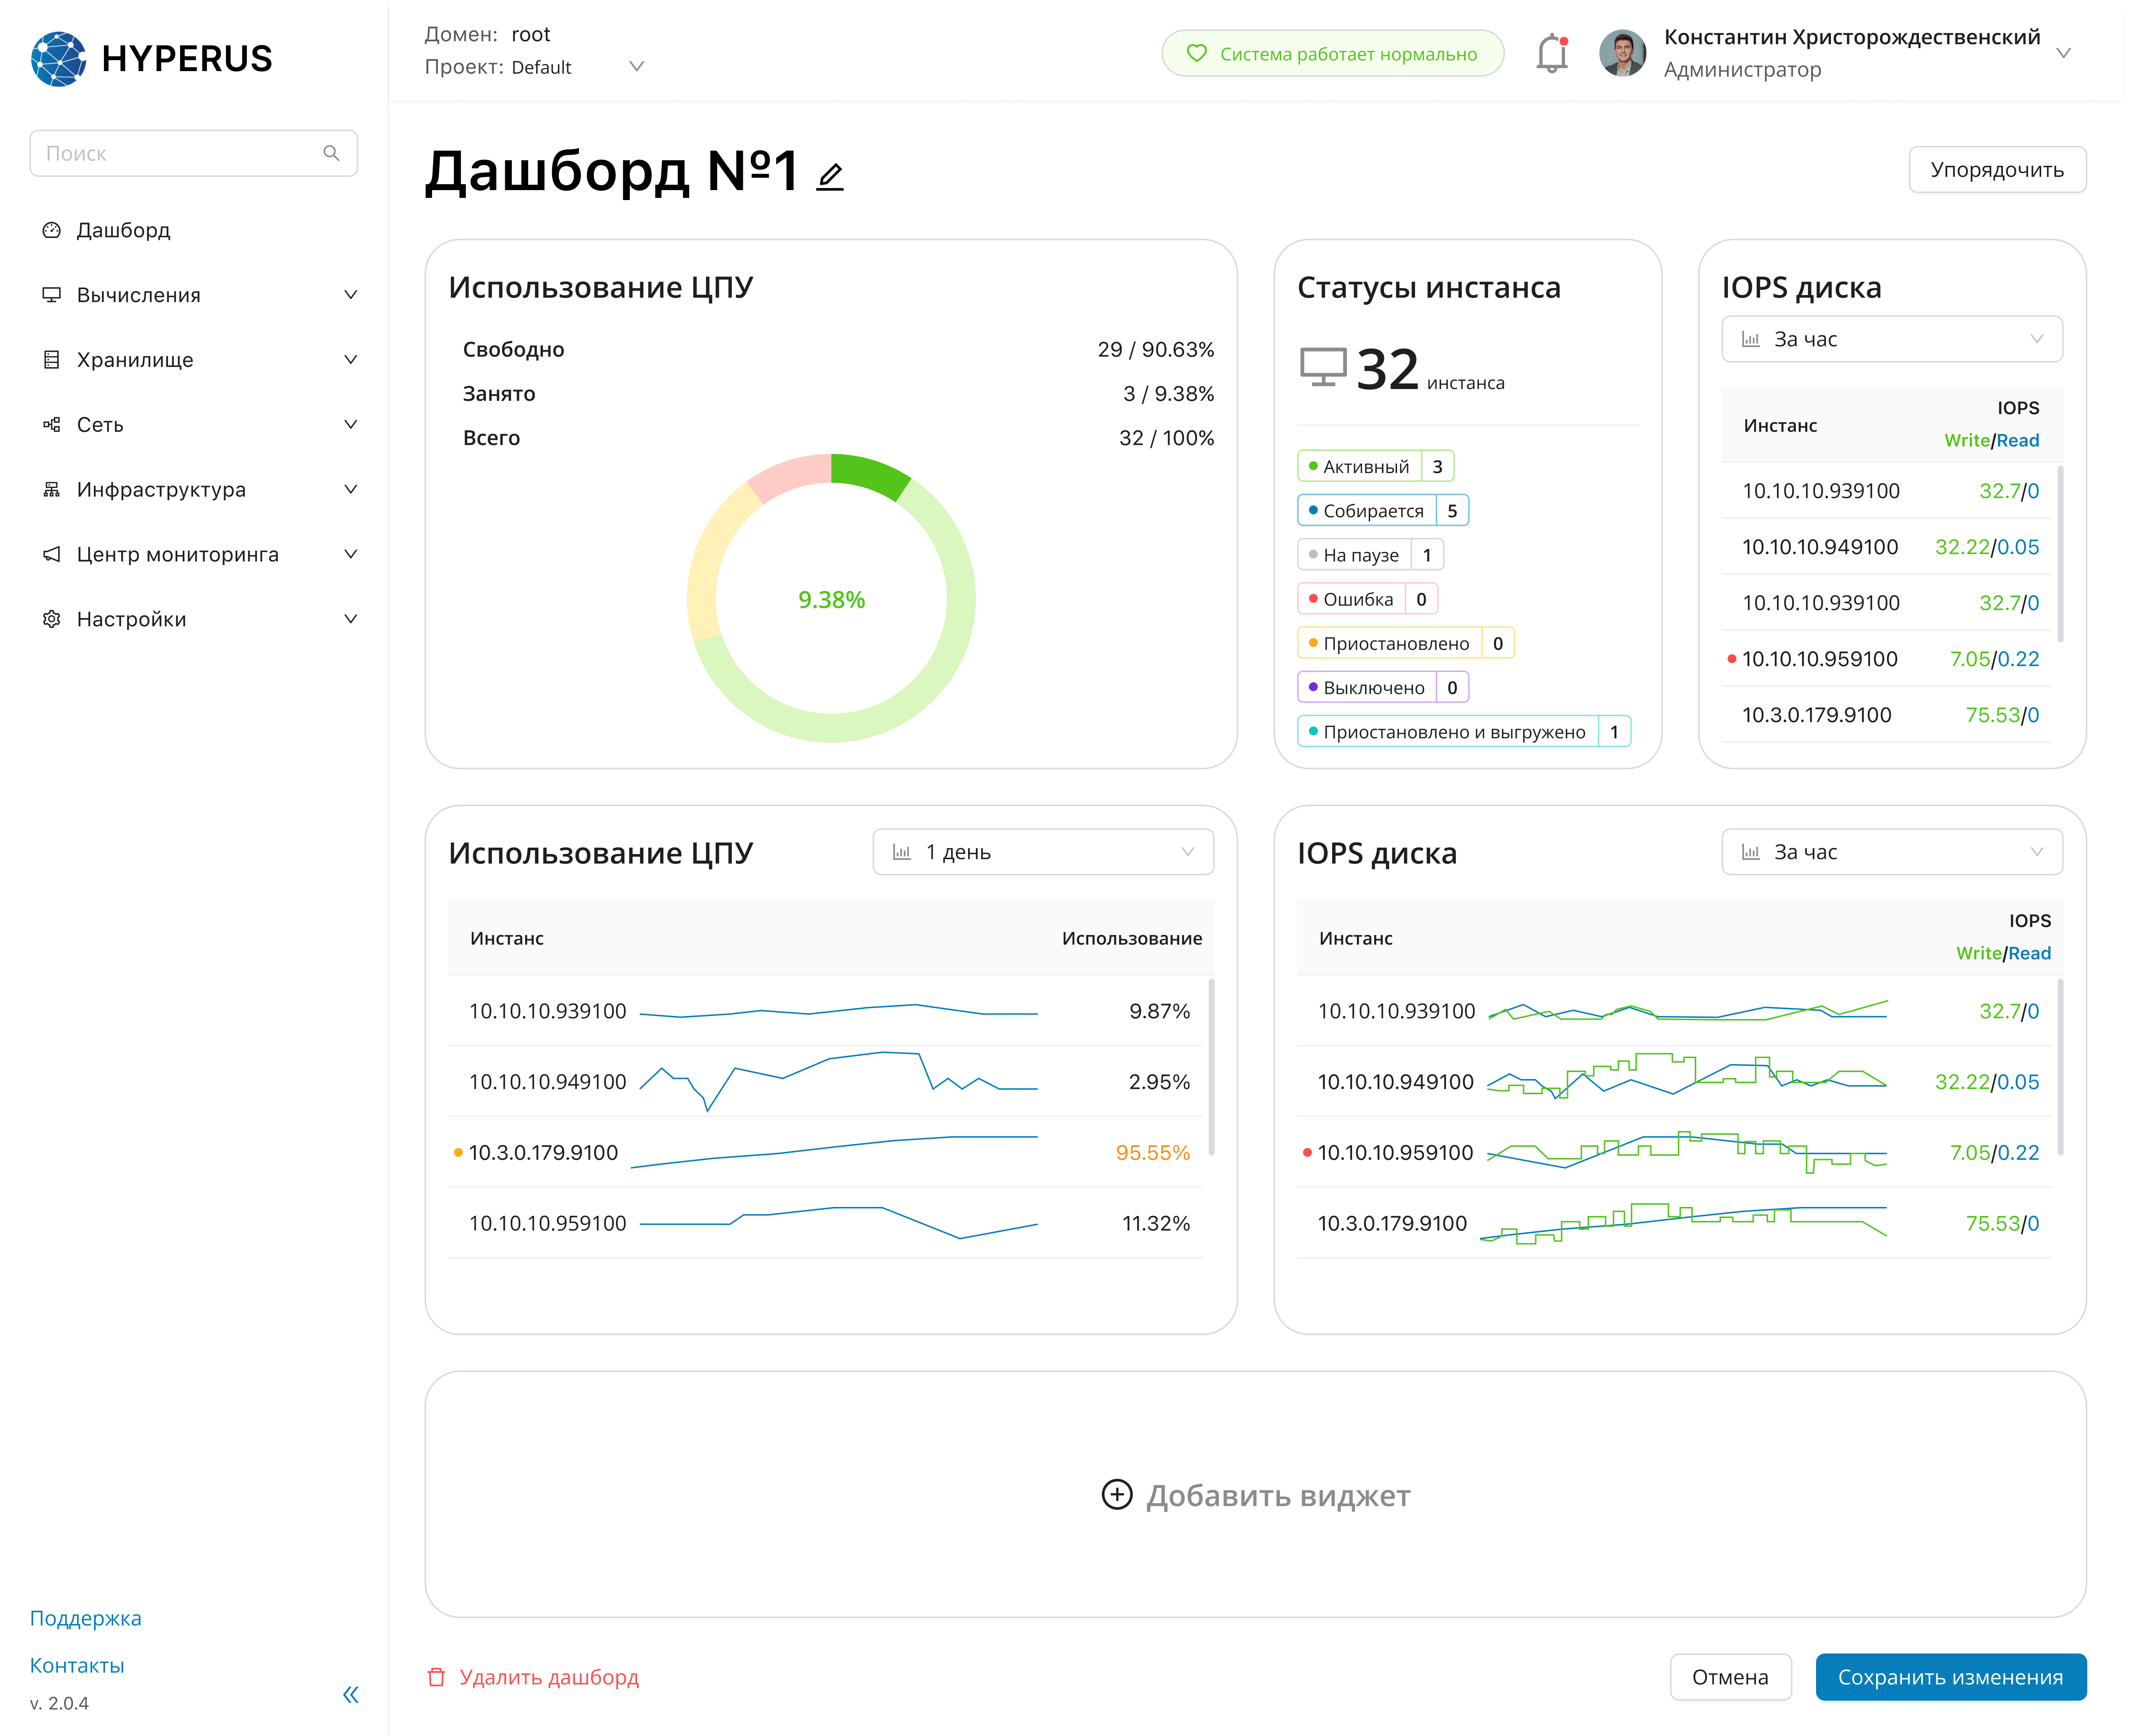
Task: Open the 1 день period dropdown
Action: (1042, 852)
